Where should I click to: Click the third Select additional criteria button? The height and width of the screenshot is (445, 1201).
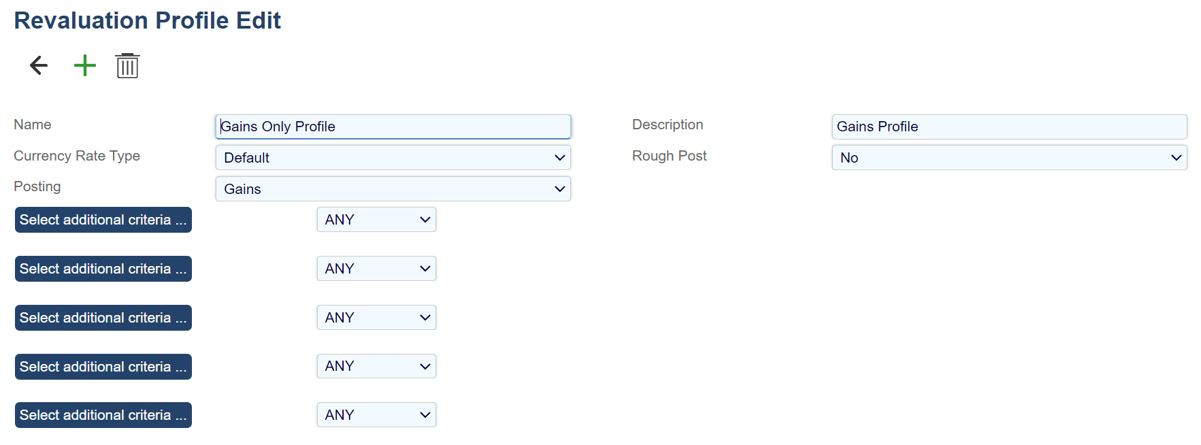click(x=103, y=318)
